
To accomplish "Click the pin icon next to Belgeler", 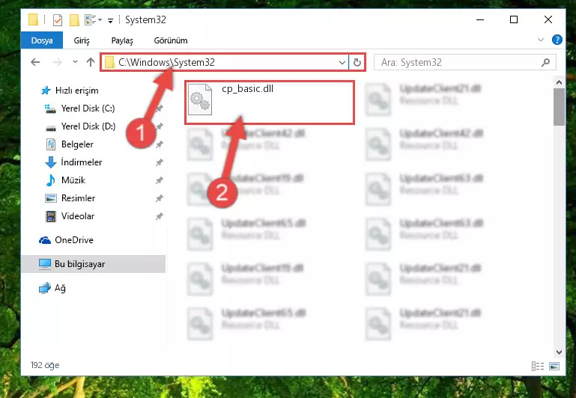I will click(159, 144).
